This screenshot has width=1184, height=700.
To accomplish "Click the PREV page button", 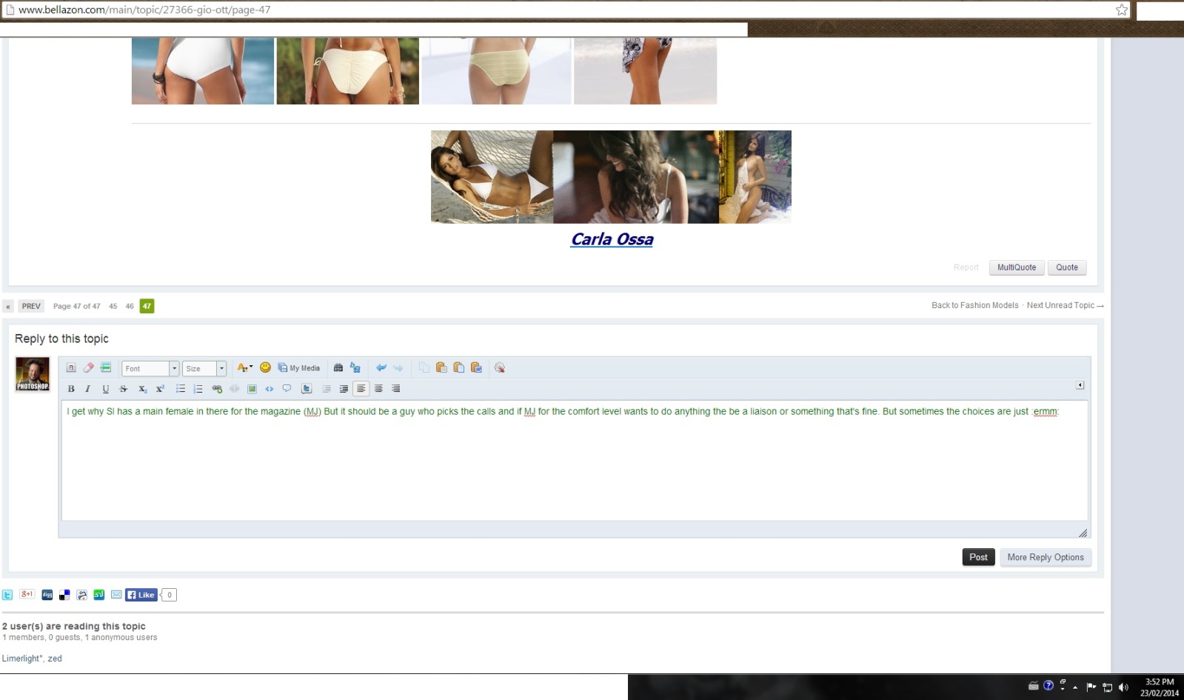I will click(31, 306).
